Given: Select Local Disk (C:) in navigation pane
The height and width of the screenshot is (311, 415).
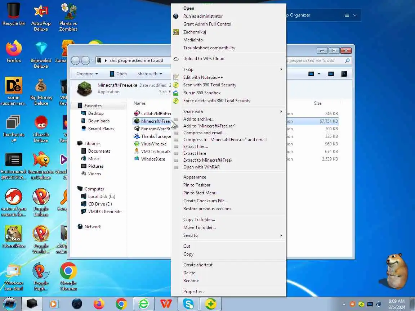Looking at the screenshot, I should point(102,197).
